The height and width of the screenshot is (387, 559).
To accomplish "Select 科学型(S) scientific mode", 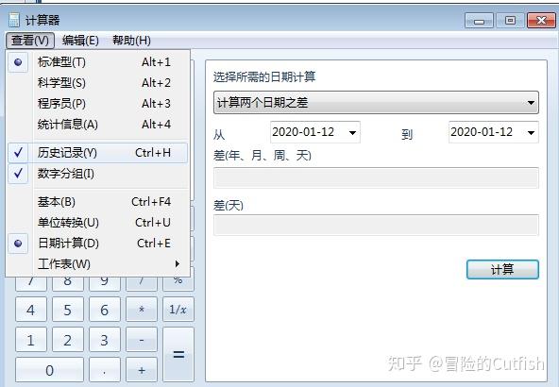I will 97,83.
